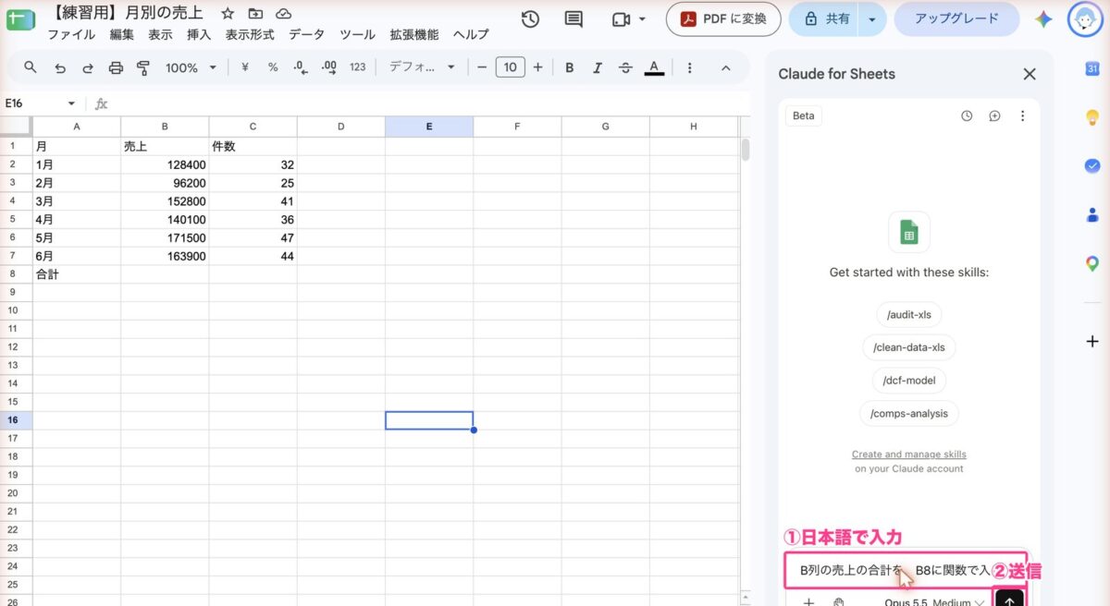Click the 共有 share button
The width and height of the screenshot is (1110, 606).
click(x=825, y=19)
